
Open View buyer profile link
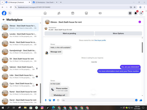click(100, 40)
